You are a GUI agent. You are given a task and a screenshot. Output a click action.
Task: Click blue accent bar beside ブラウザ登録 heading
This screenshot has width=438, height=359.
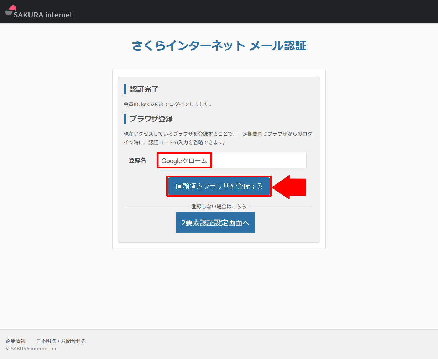click(125, 119)
